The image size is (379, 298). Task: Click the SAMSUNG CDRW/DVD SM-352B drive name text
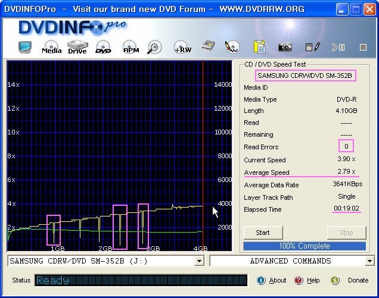click(305, 76)
